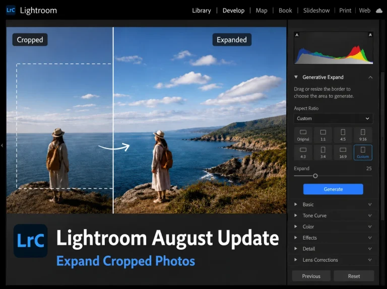Show the left panel using edge arrow
Image resolution: width=387 pixels, height=289 pixels.
[2, 146]
